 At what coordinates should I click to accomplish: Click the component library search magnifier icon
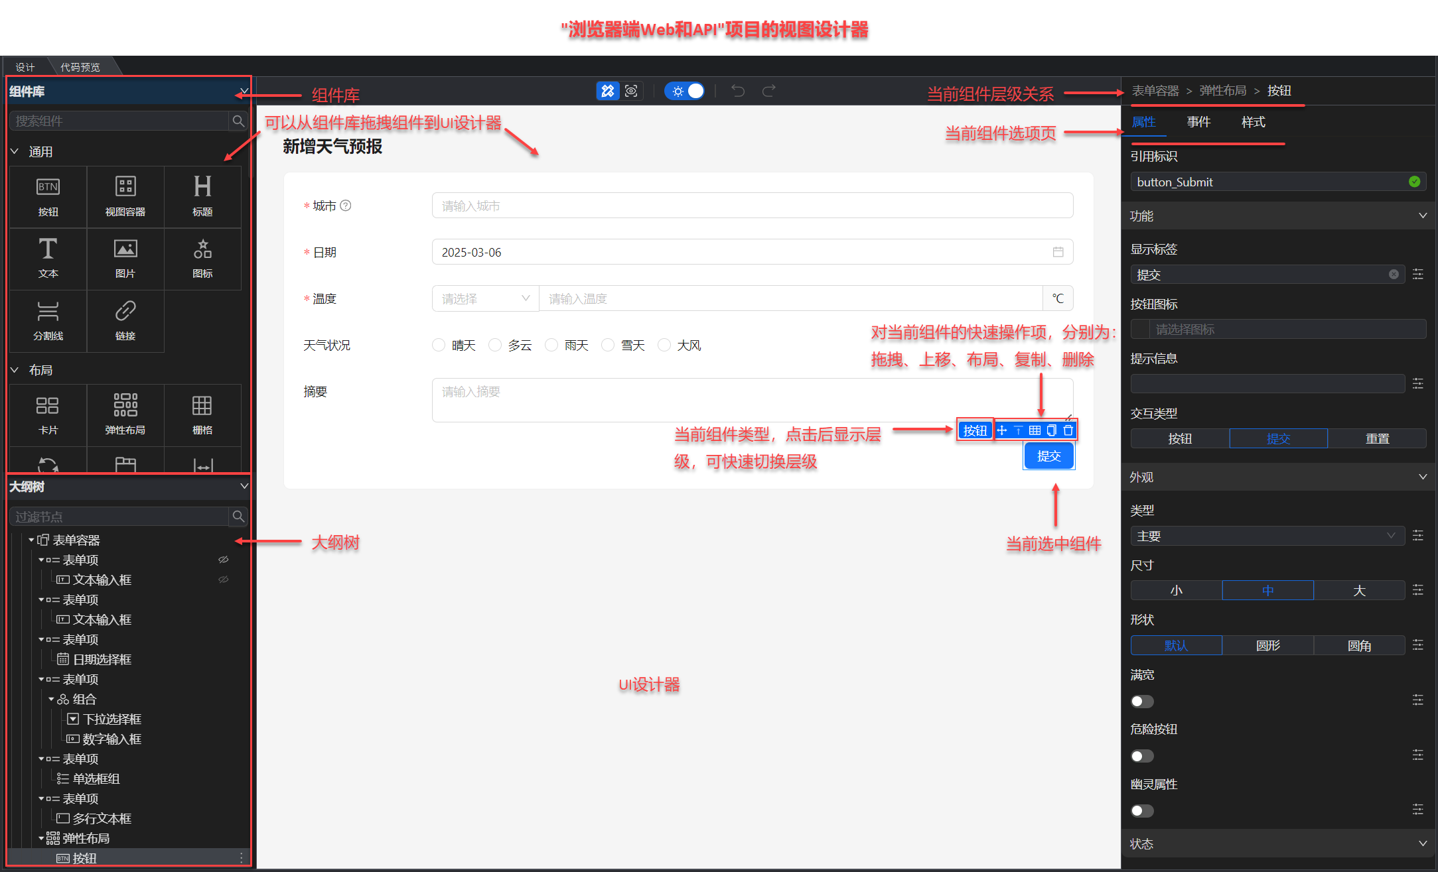[x=238, y=121]
